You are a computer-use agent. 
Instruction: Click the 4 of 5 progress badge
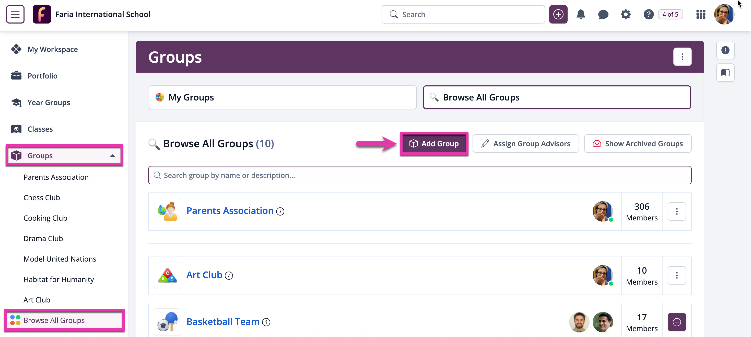[670, 14]
